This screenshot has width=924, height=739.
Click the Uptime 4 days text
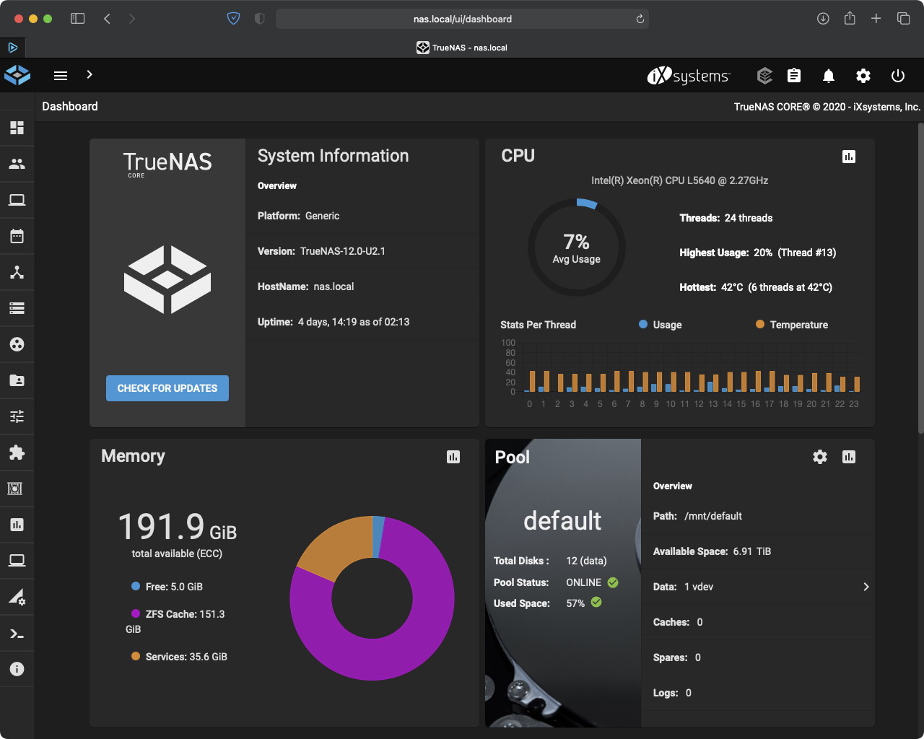[334, 322]
